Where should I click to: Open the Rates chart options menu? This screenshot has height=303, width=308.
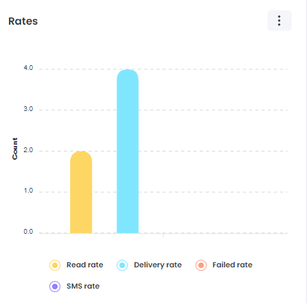coord(279,21)
